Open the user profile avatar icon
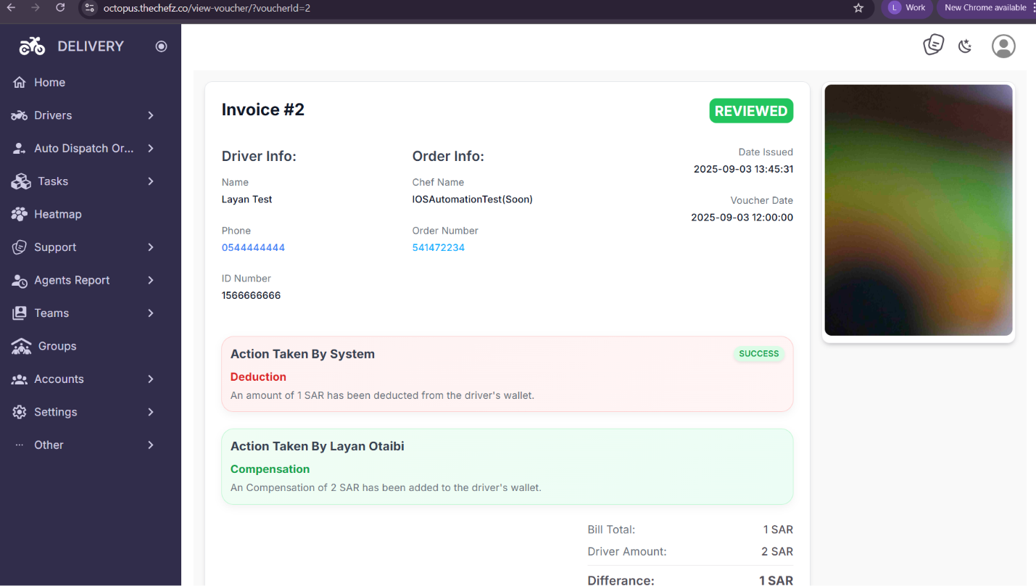The width and height of the screenshot is (1036, 586). coord(1003,46)
